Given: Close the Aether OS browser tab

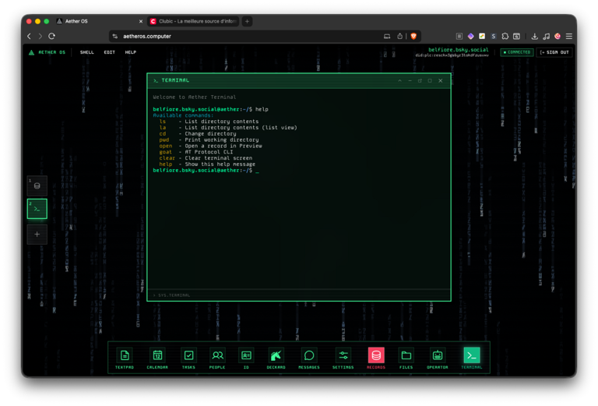Looking at the screenshot, I should pyautogui.click(x=141, y=21).
